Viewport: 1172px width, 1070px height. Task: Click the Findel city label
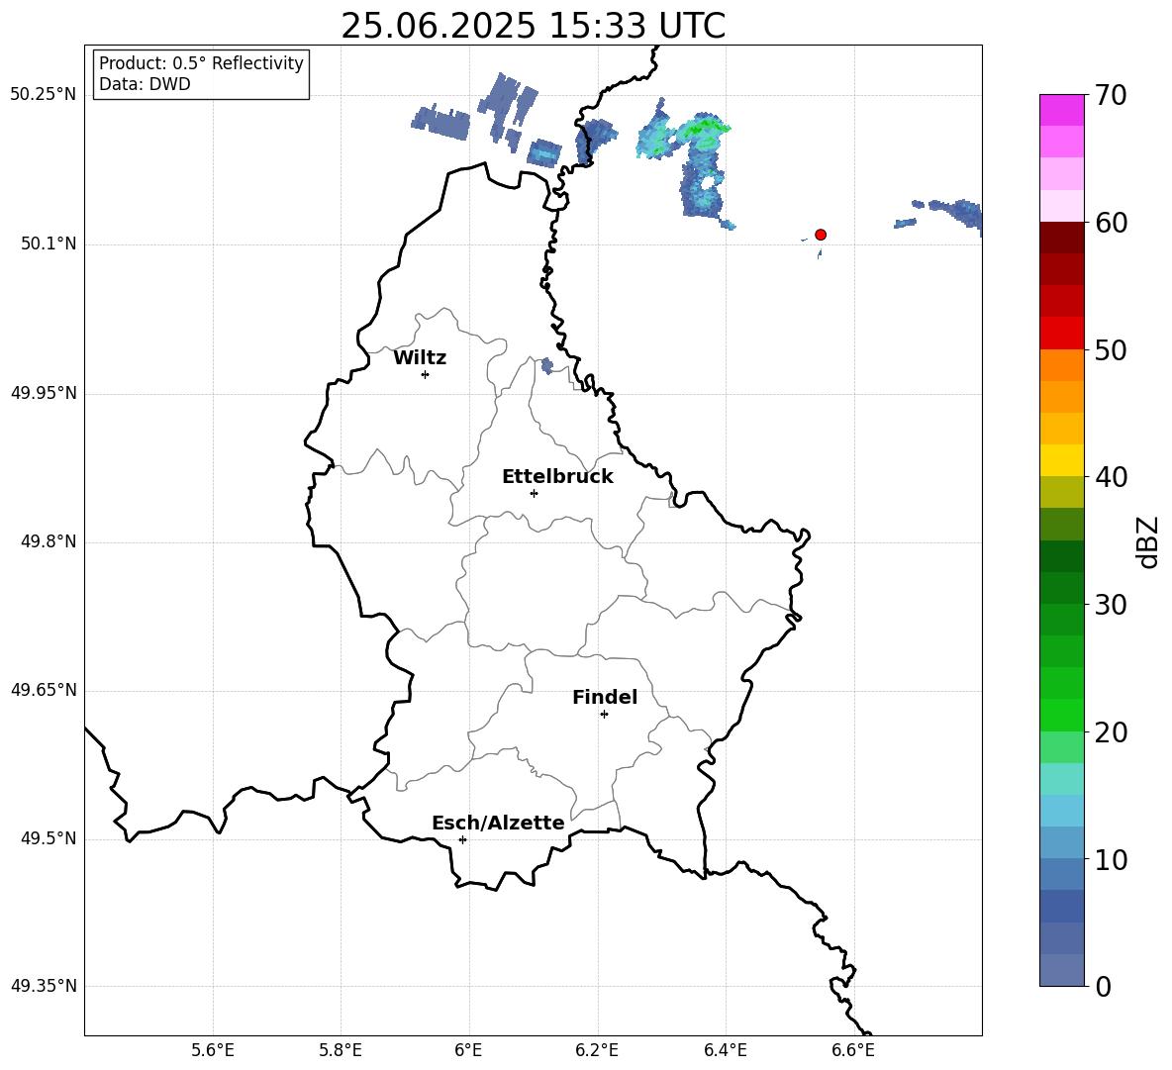point(605,697)
